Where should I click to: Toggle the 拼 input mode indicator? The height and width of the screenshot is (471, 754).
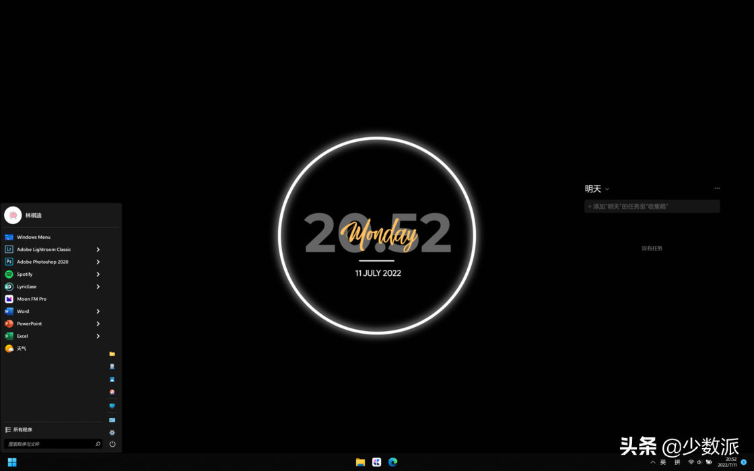(x=677, y=462)
